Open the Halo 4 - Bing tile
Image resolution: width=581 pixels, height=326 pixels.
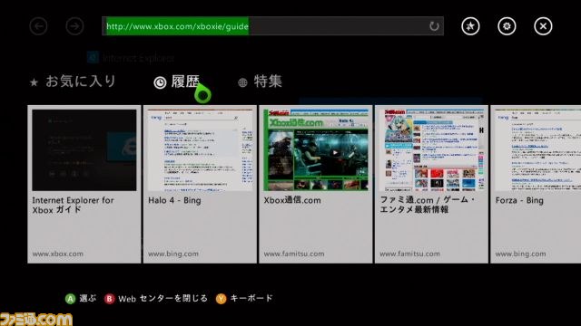pyautogui.click(x=200, y=184)
